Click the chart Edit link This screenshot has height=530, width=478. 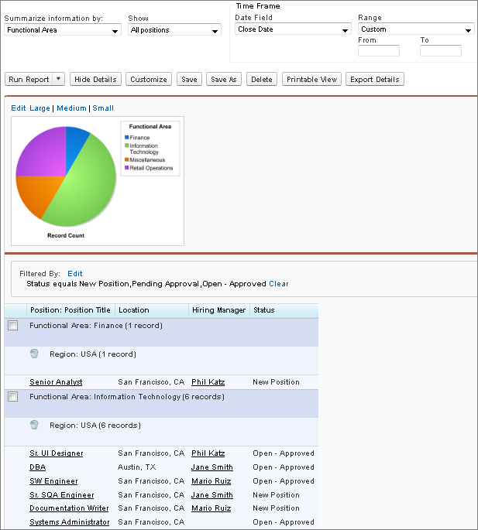pos(19,108)
